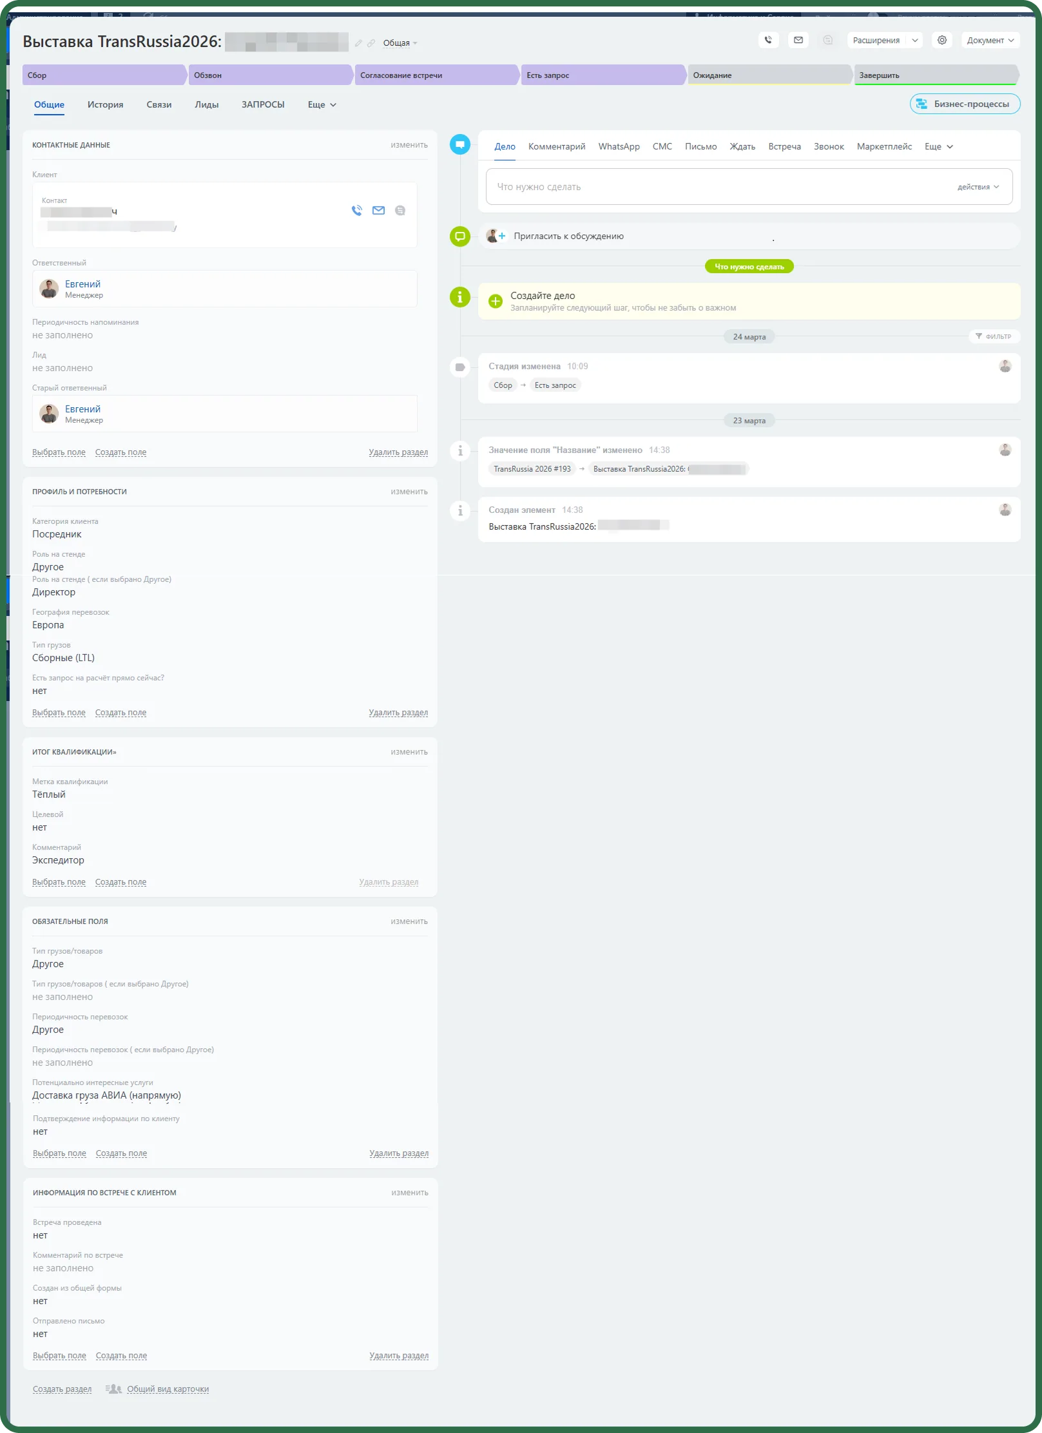Open the фильтр button in timeline

pos(993,336)
